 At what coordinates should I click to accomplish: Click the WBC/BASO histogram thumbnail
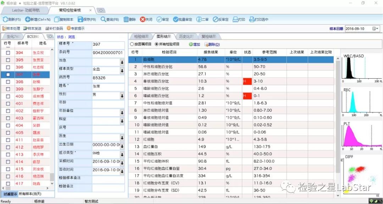362,69
